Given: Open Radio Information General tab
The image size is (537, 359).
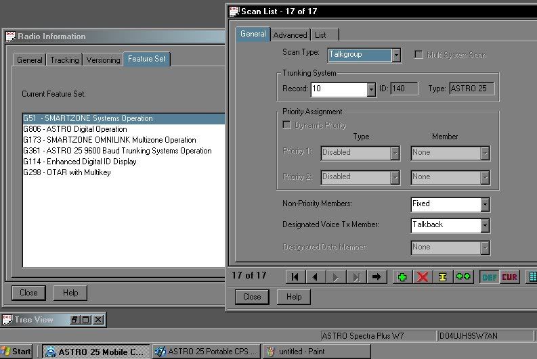Looking at the screenshot, I should pos(29,59).
